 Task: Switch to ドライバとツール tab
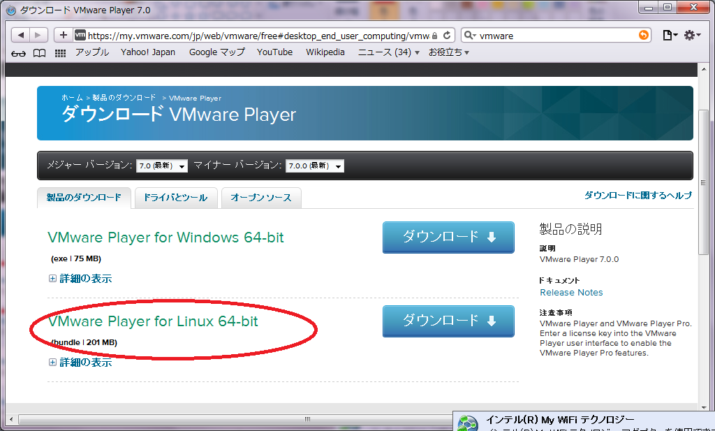click(x=175, y=198)
